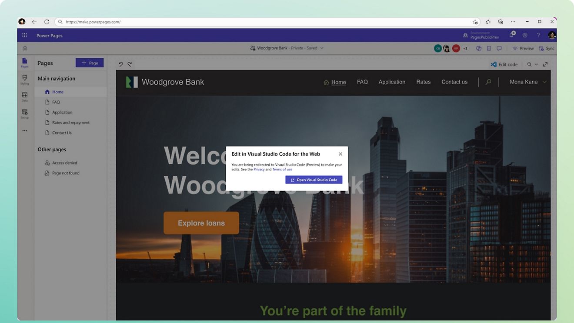Image resolution: width=574 pixels, height=323 pixels.
Task: Open the notifications bell
Action: coord(512,35)
